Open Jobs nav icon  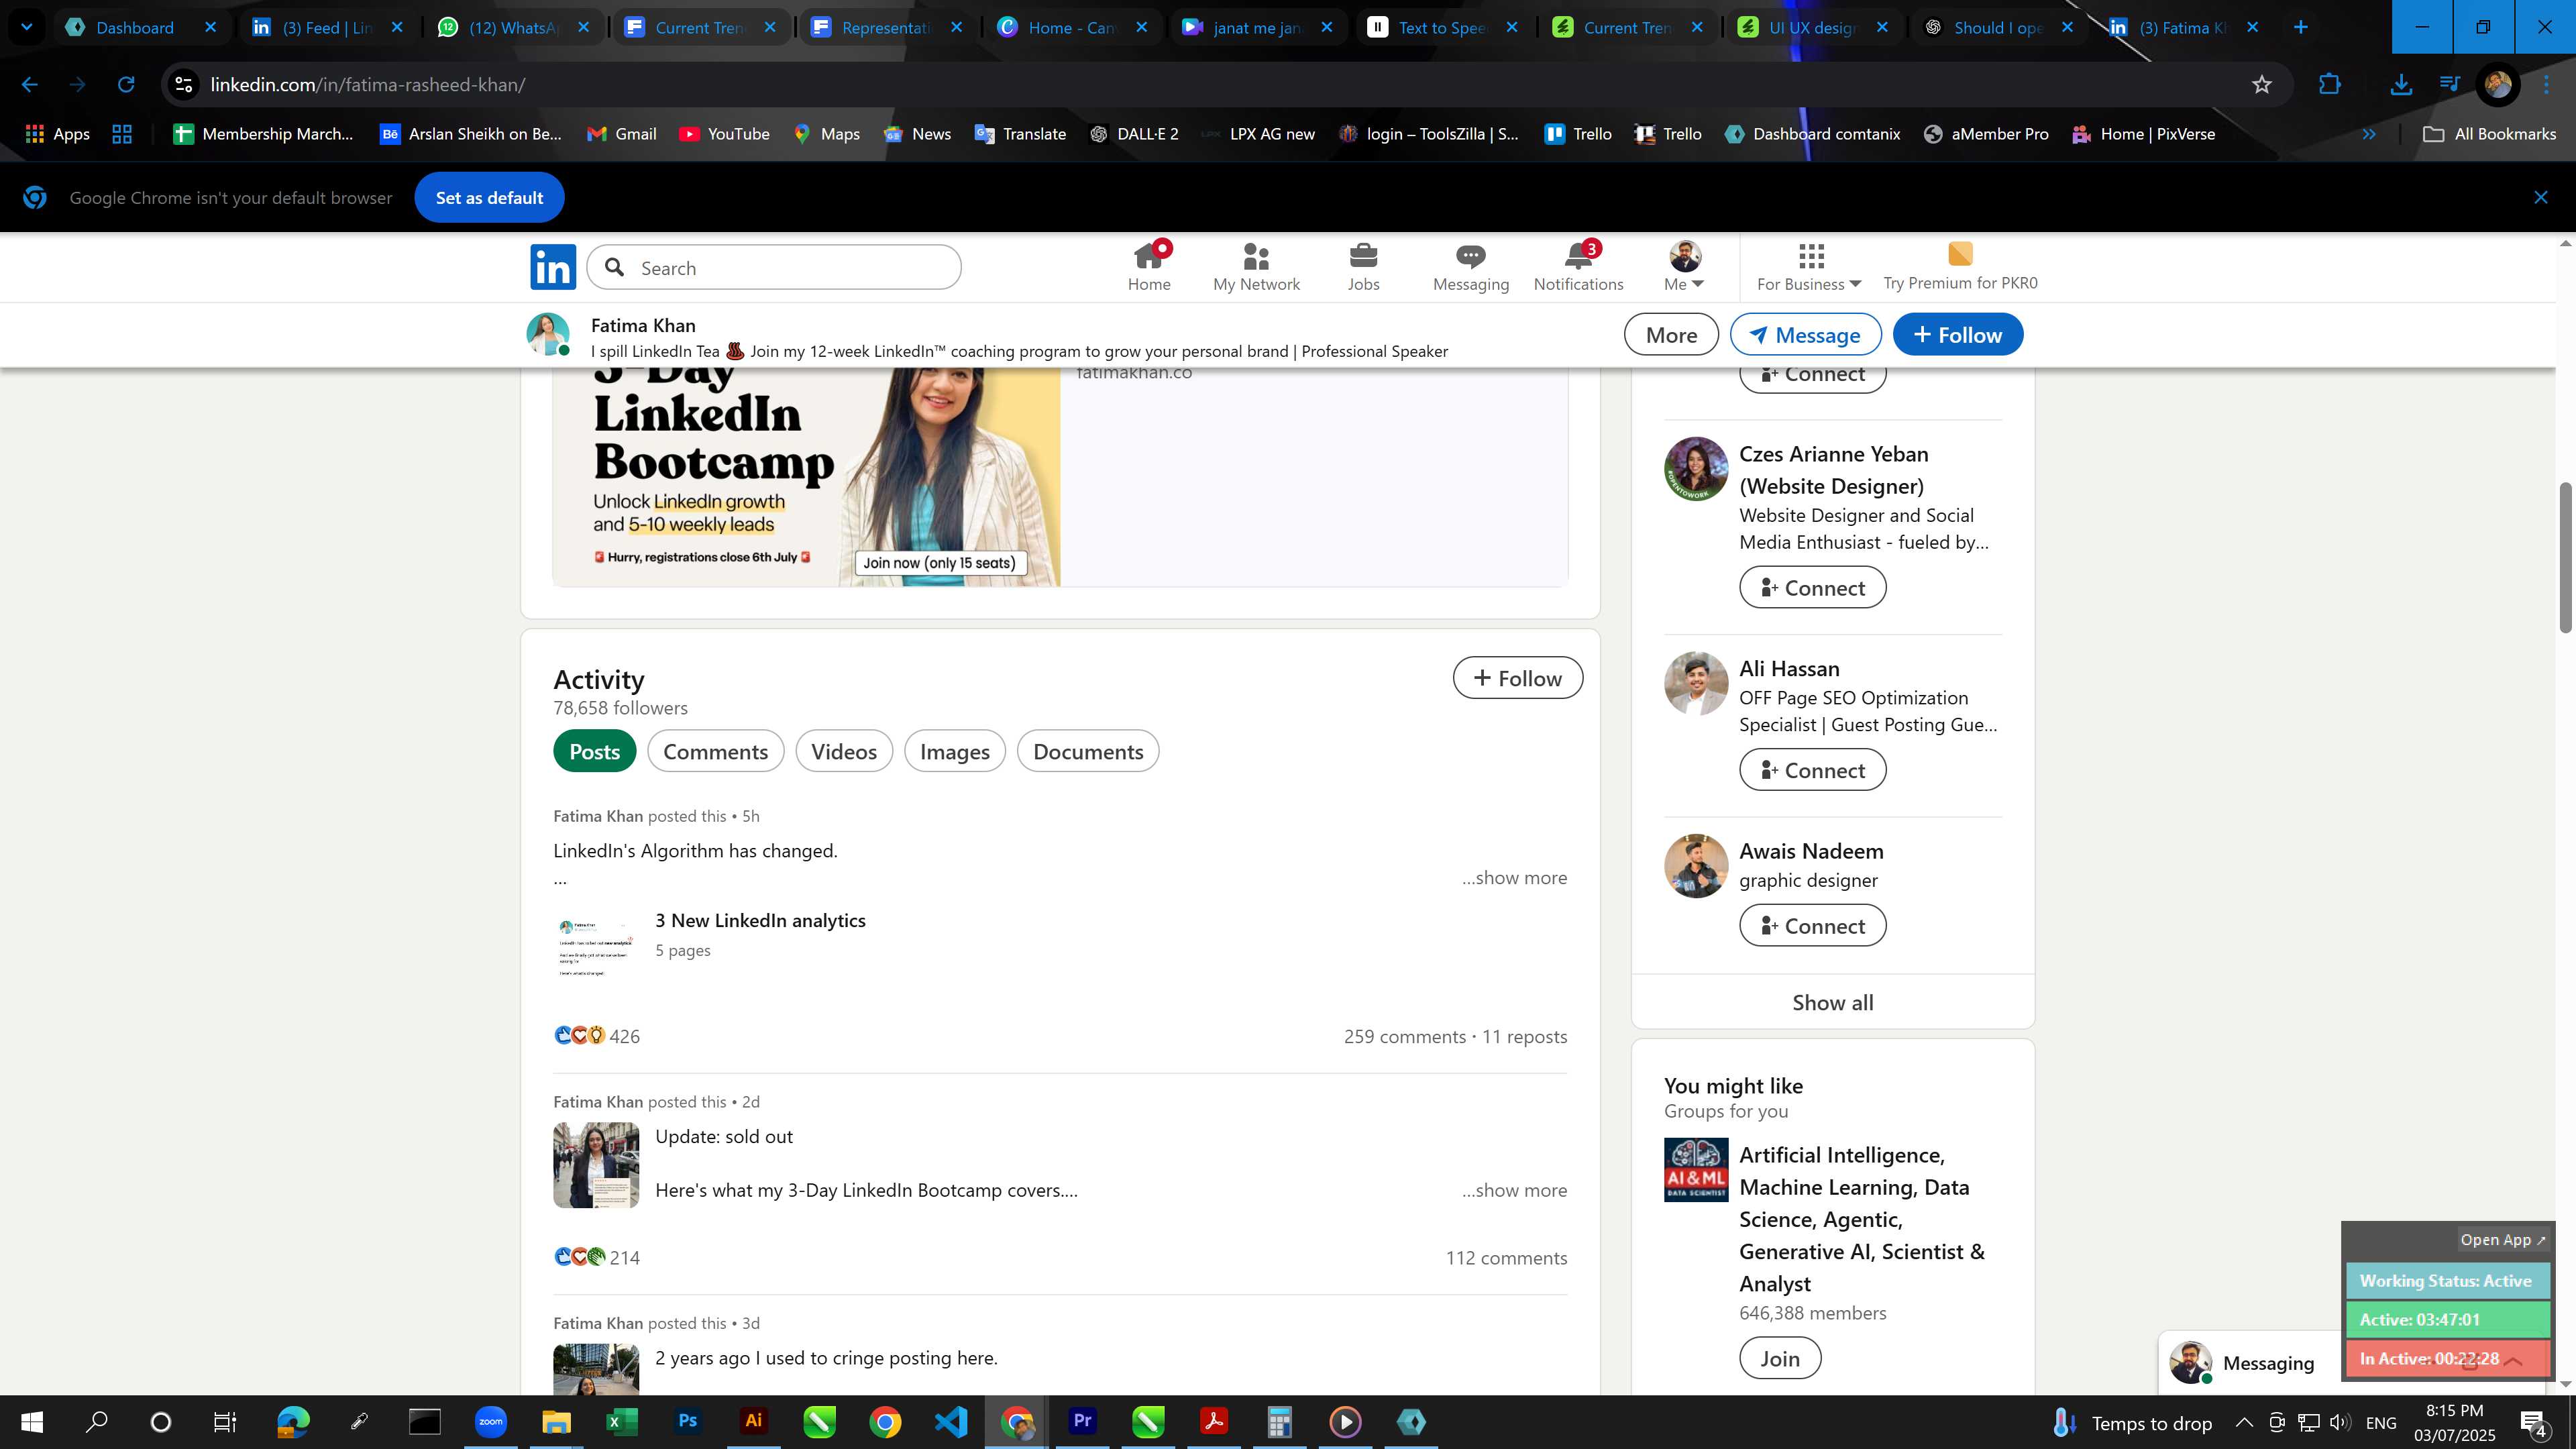tap(1363, 267)
